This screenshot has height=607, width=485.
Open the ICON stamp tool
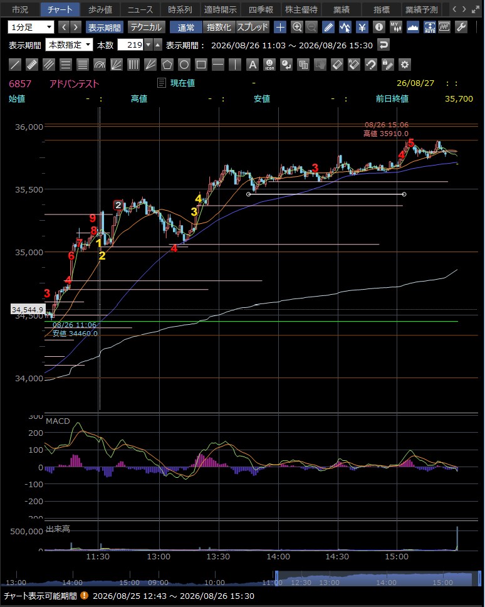[269, 65]
